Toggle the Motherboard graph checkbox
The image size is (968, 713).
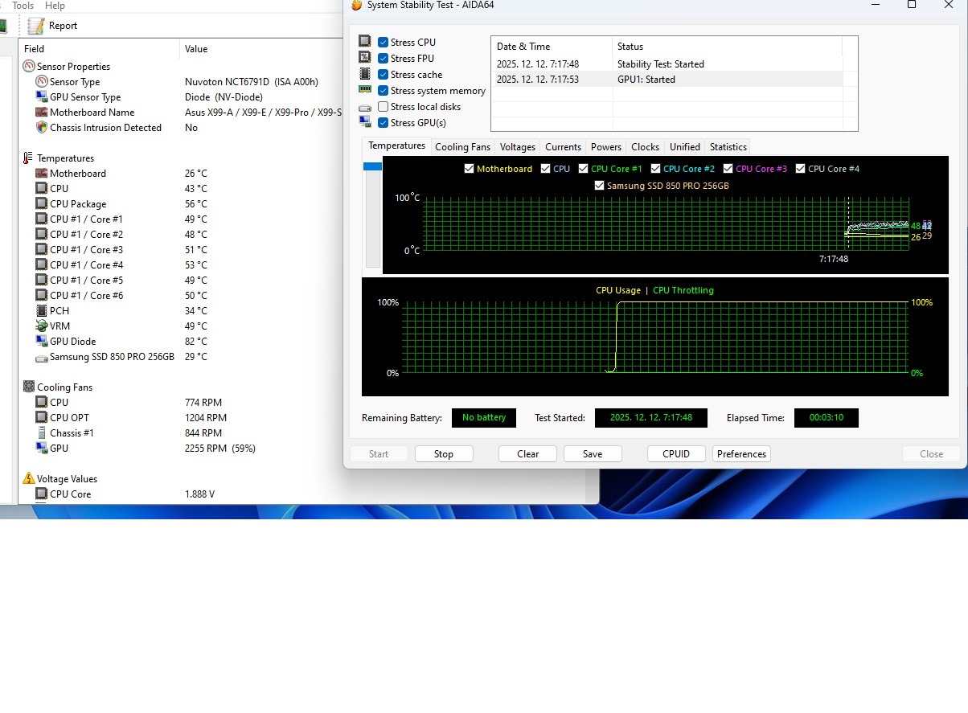[x=470, y=169]
